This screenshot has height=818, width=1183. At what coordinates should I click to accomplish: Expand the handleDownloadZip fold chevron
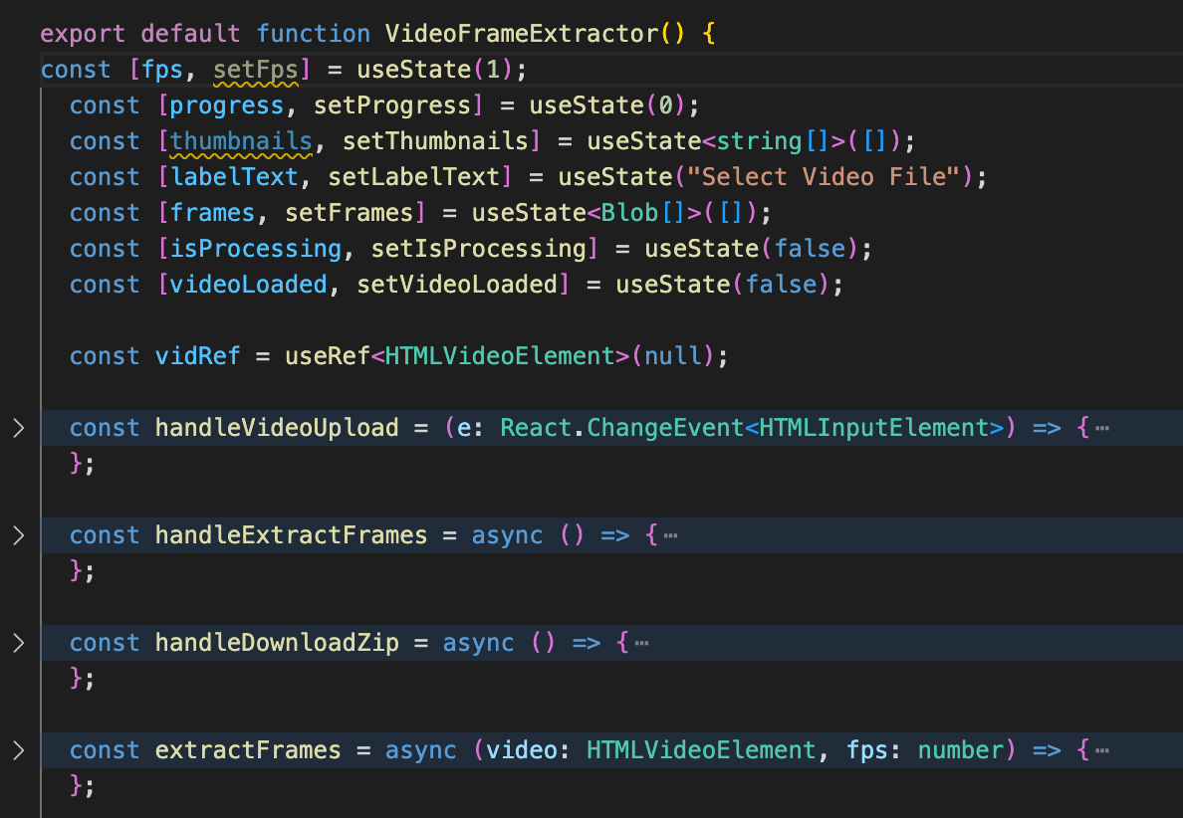[x=18, y=644]
